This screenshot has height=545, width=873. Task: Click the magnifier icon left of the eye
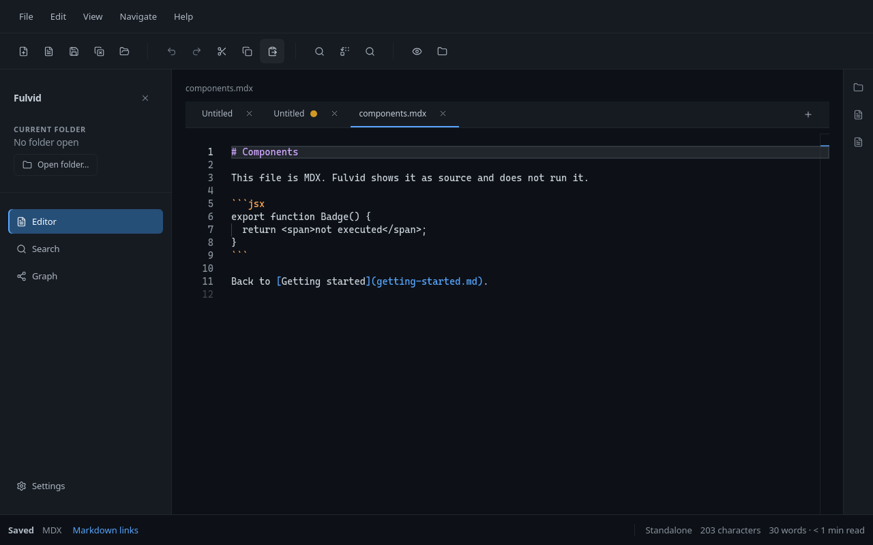pyautogui.click(x=370, y=51)
